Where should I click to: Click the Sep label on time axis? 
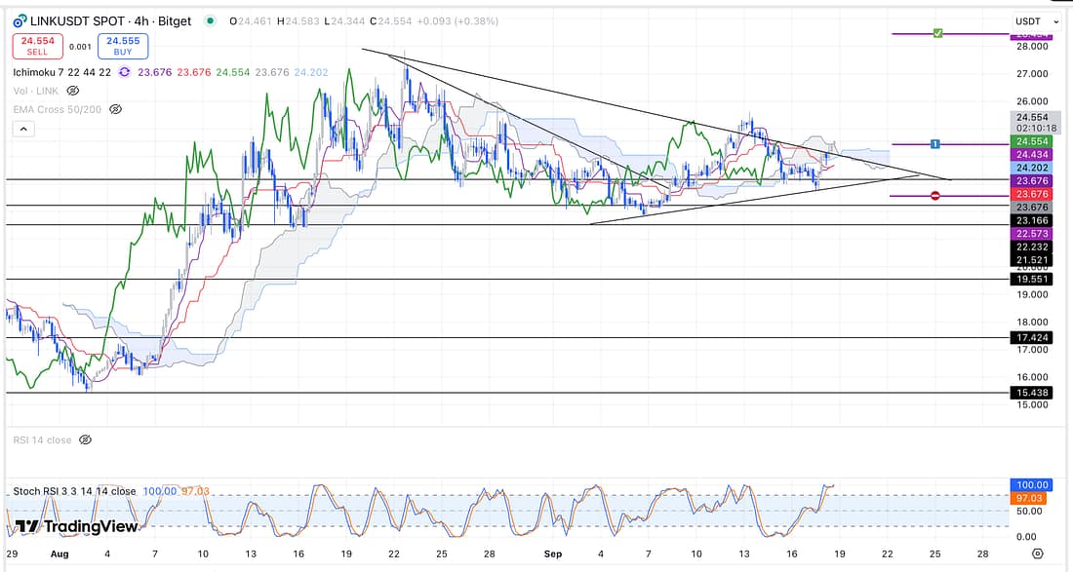point(552,553)
